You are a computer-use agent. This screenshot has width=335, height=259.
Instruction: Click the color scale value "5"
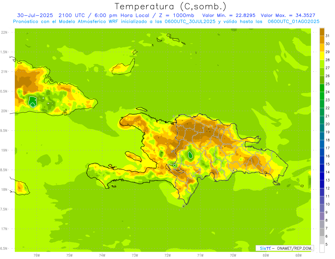(327, 244)
